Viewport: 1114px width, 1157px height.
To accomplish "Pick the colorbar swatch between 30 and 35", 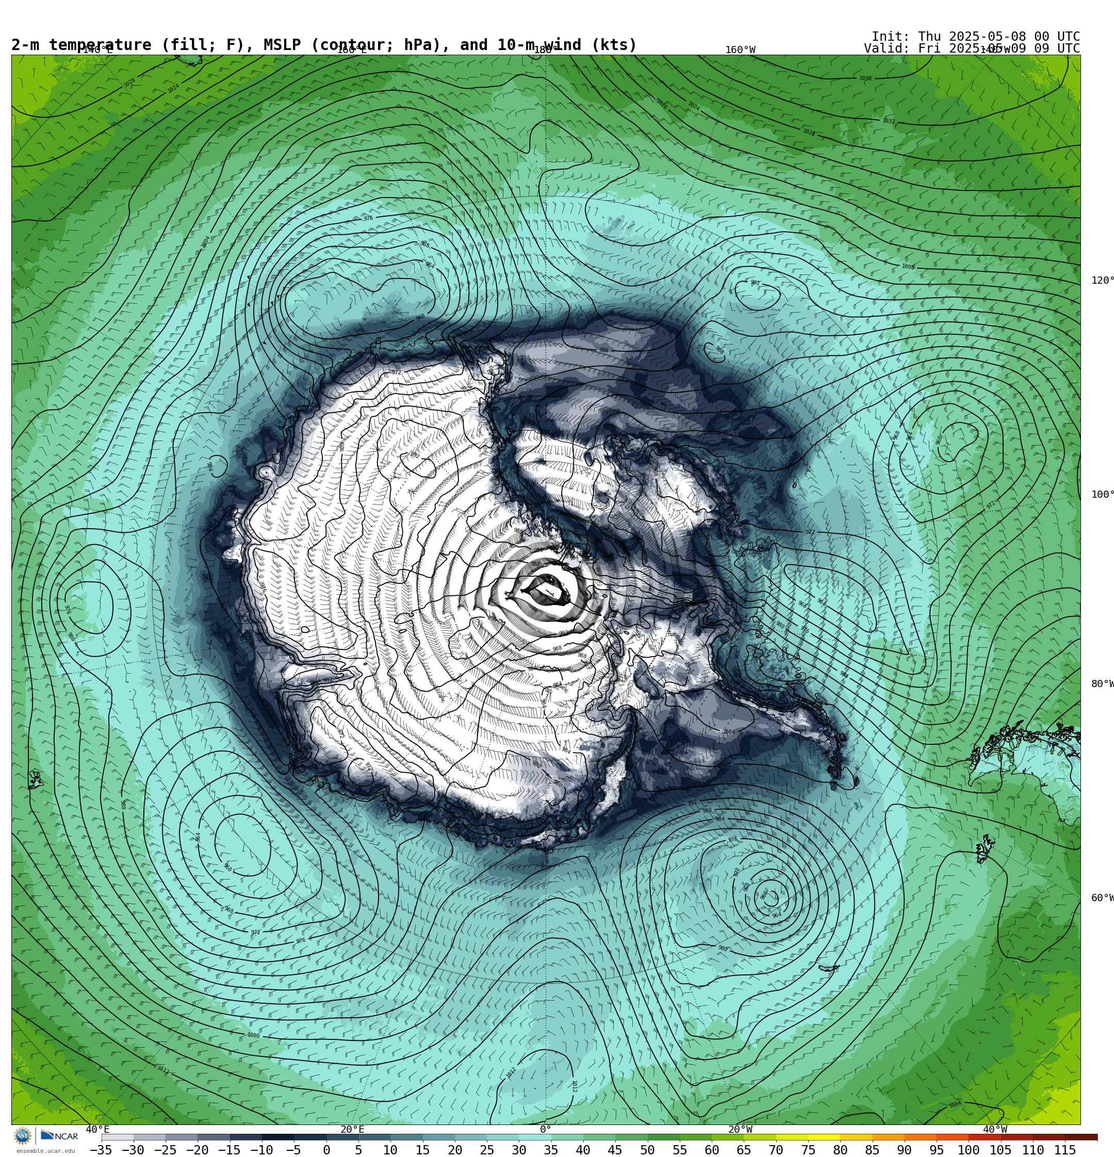I will (x=534, y=1137).
